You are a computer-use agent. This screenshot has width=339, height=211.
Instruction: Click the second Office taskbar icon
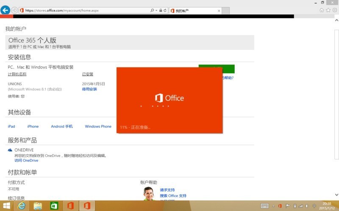pos(87,206)
